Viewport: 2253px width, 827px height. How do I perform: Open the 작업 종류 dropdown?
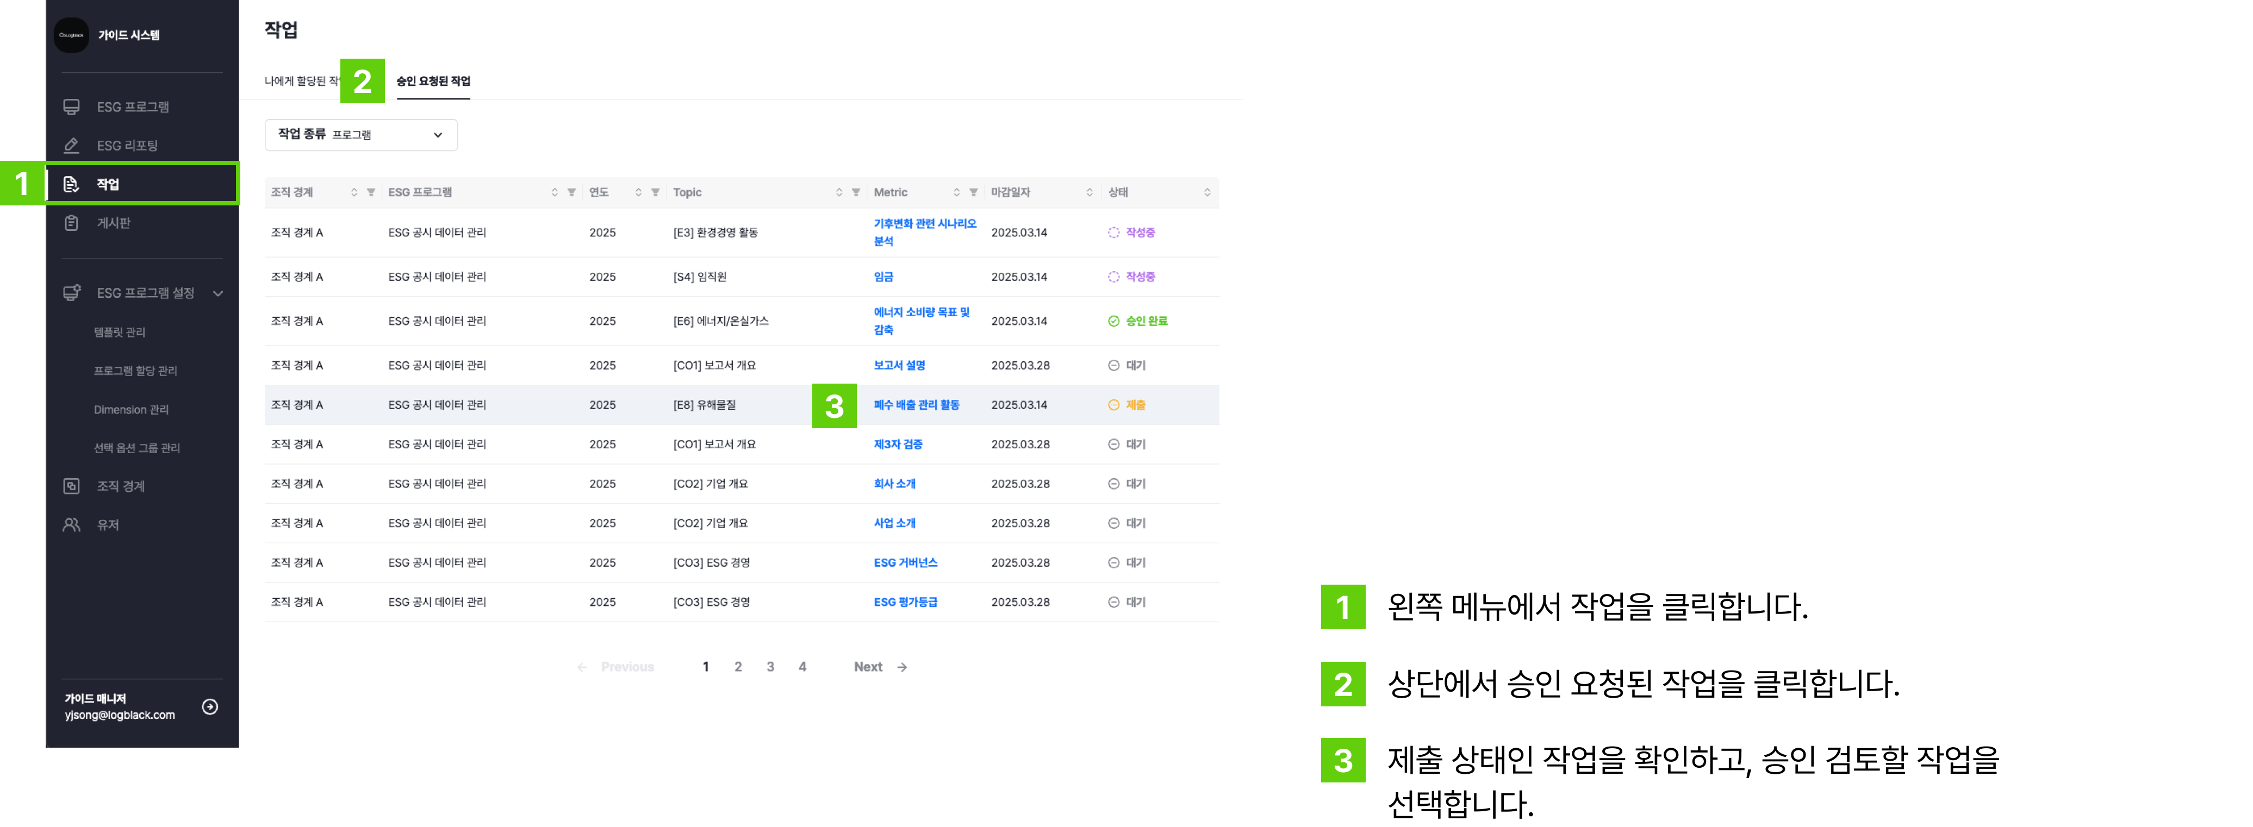(361, 135)
